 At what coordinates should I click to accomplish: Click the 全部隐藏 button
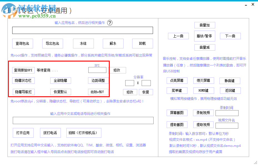[x=61, y=81]
